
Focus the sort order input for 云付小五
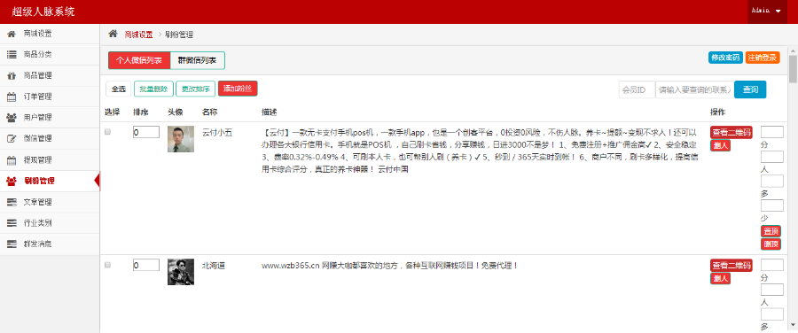pyautogui.click(x=146, y=132)
